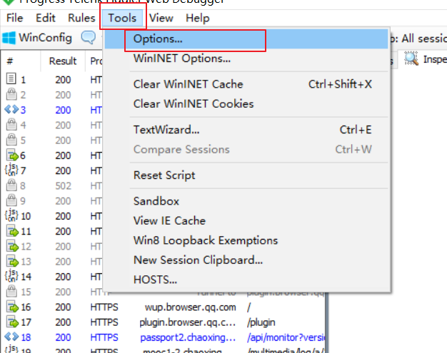This screenshot has width=447, height=353.
Task: Click the lock icon of session 9
Action: 11,200
